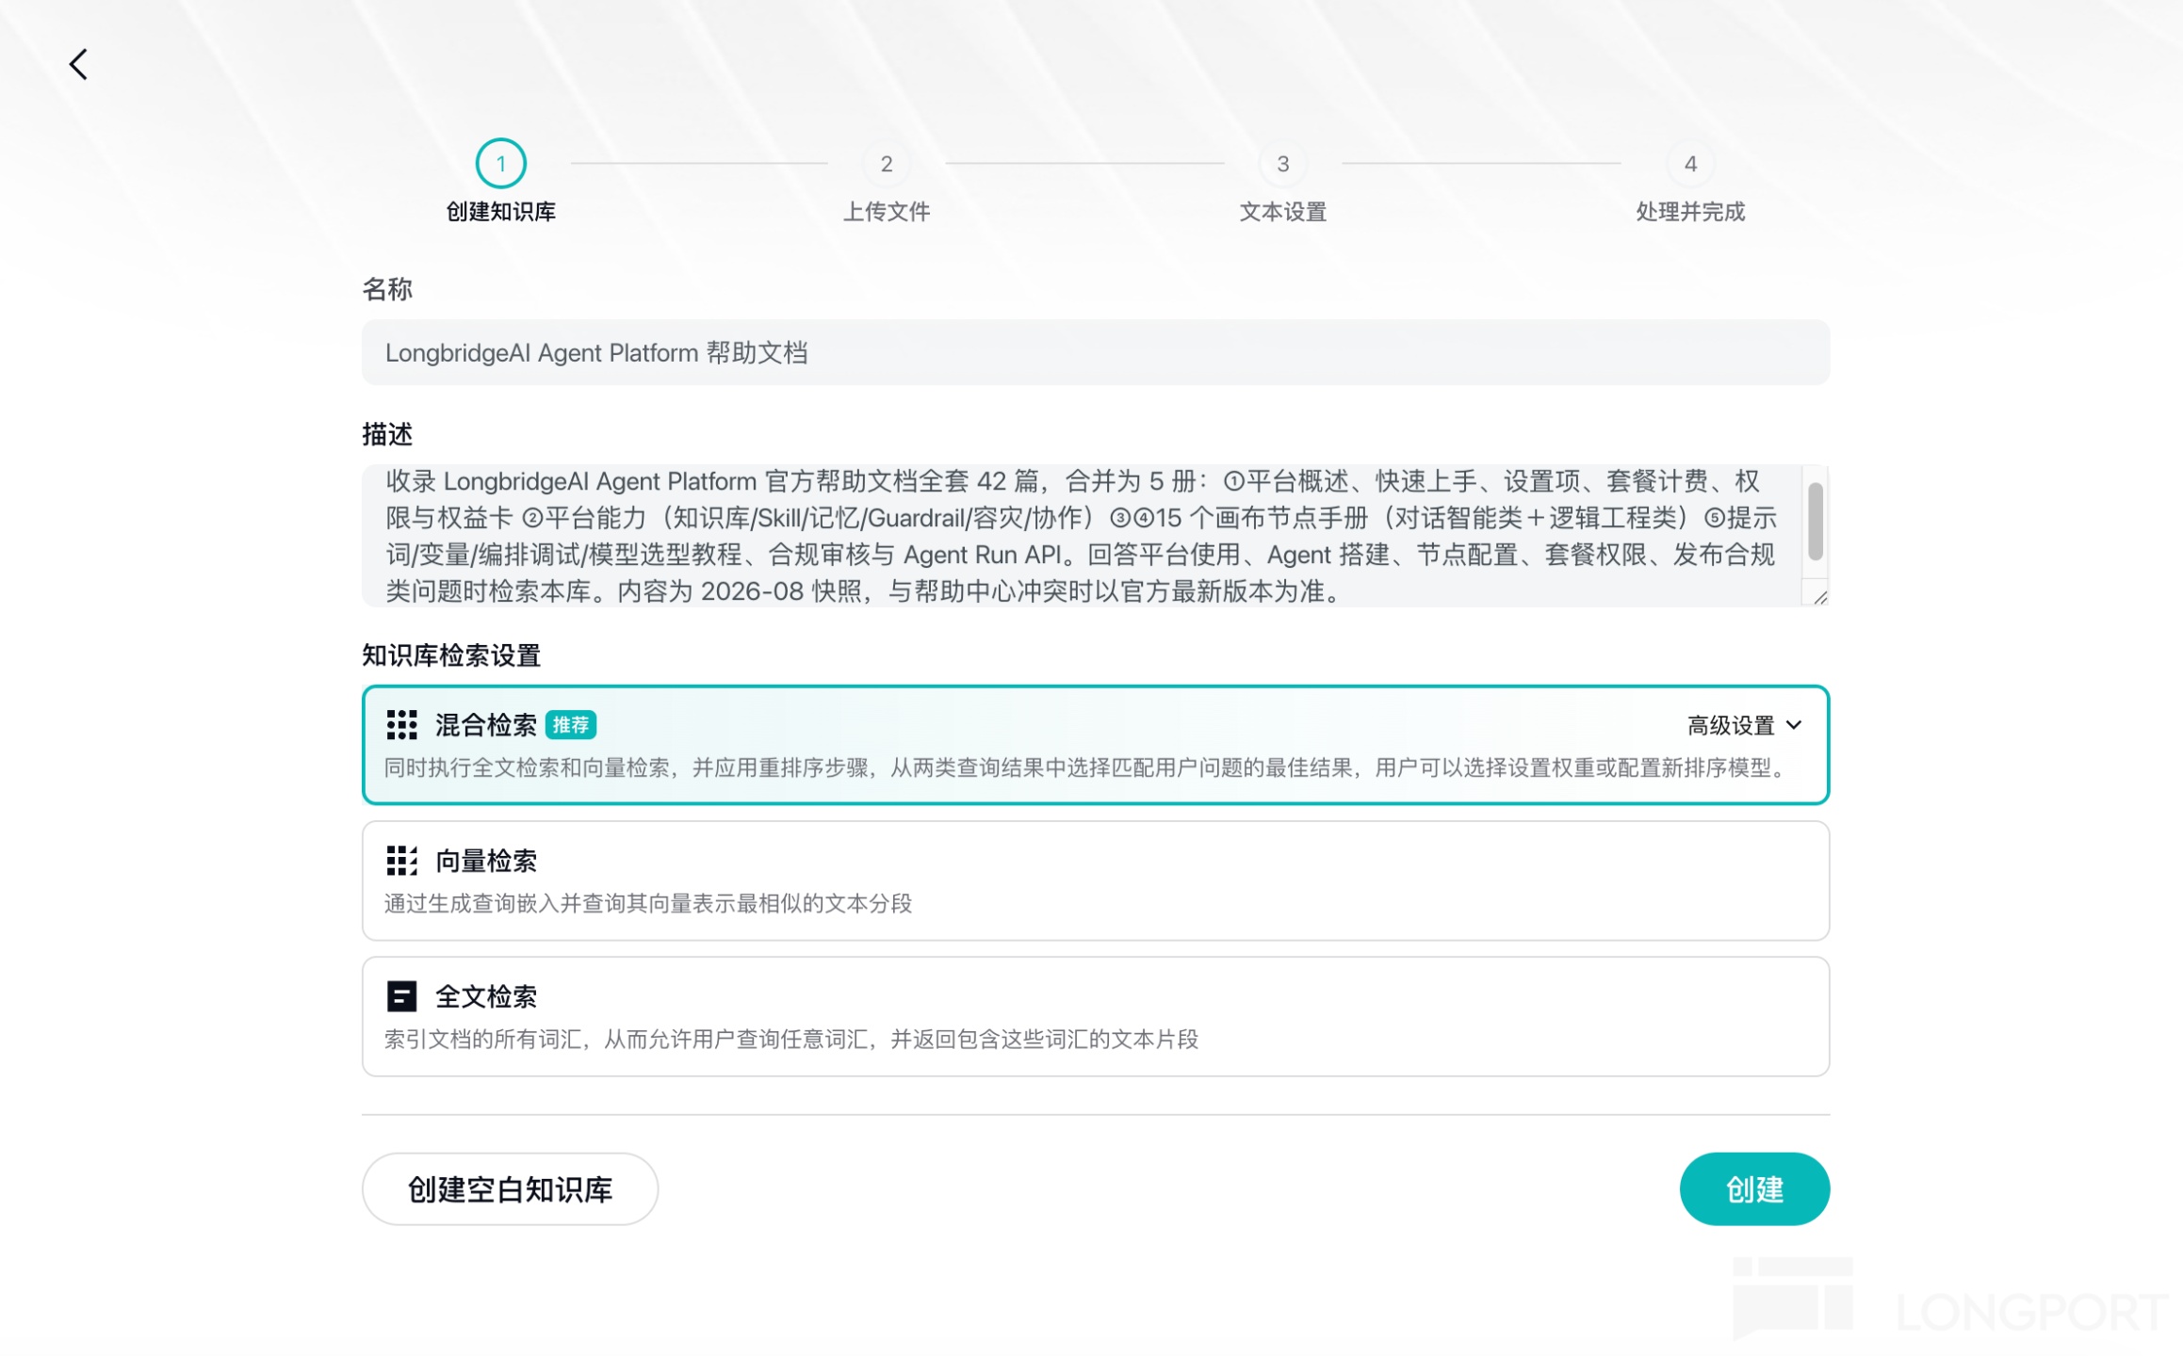The height and width of the screenshot is (1356, 2183).
Task: Click the description textarea resize handle
Action: tap(1819, 597)
